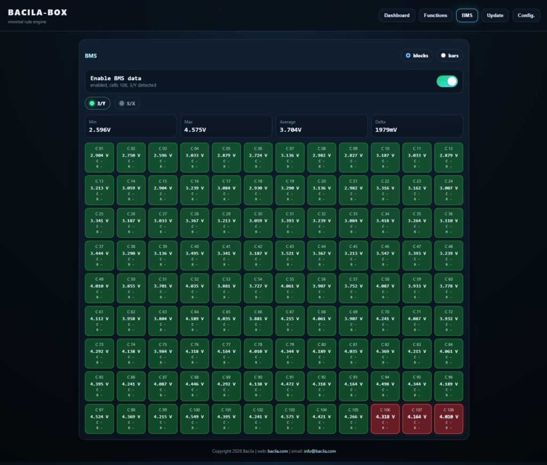Select the BMS navigation tab
The image size is (547, 465).
(x=467, y=15)
